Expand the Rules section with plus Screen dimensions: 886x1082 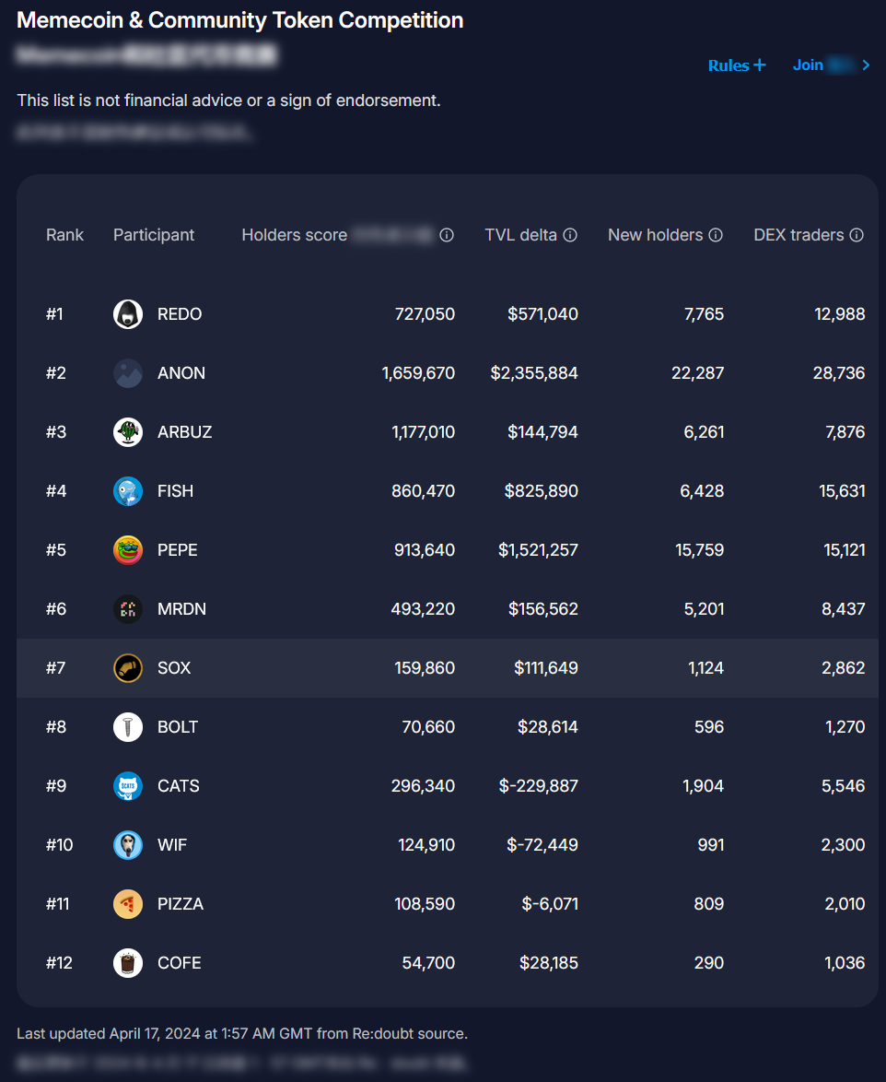pyautogui.click(x=737, y=65)
